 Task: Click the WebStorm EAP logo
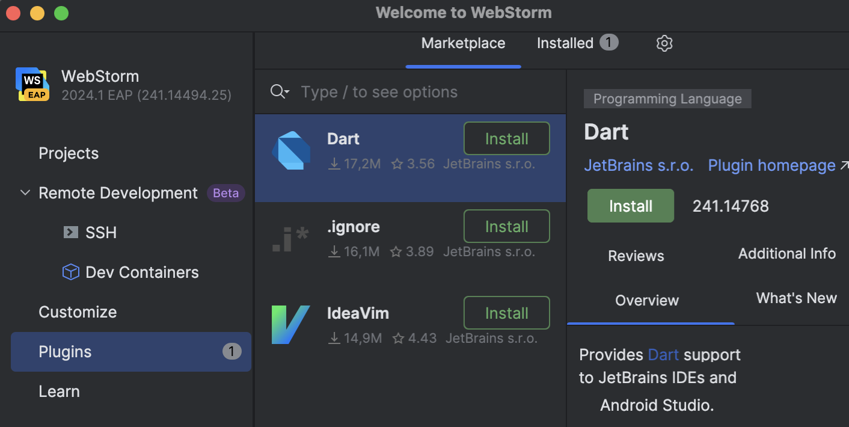(32, 84)
